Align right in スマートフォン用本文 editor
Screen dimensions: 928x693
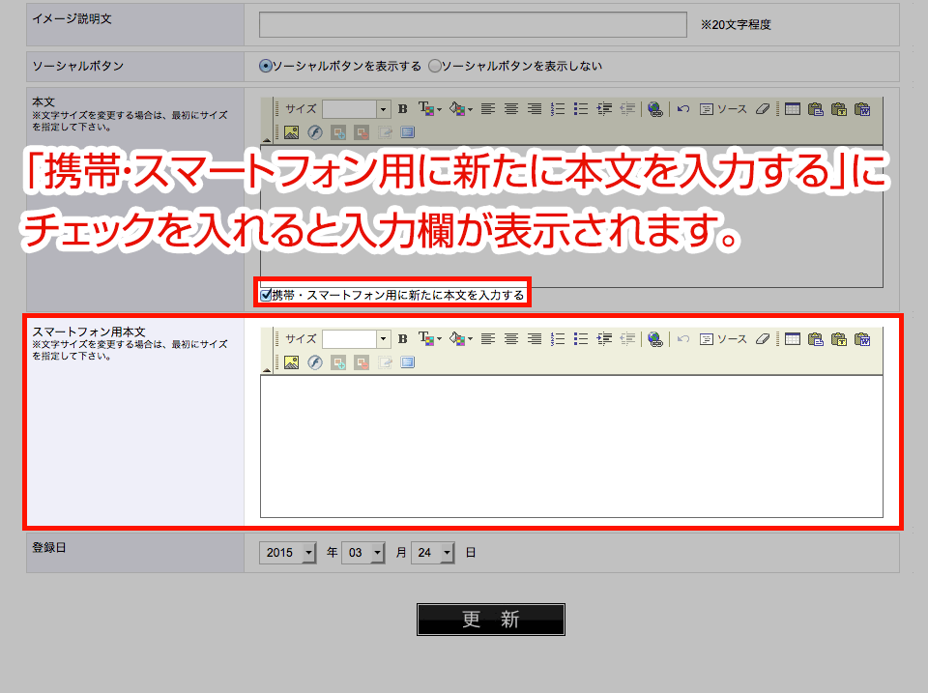pos(535,339)
